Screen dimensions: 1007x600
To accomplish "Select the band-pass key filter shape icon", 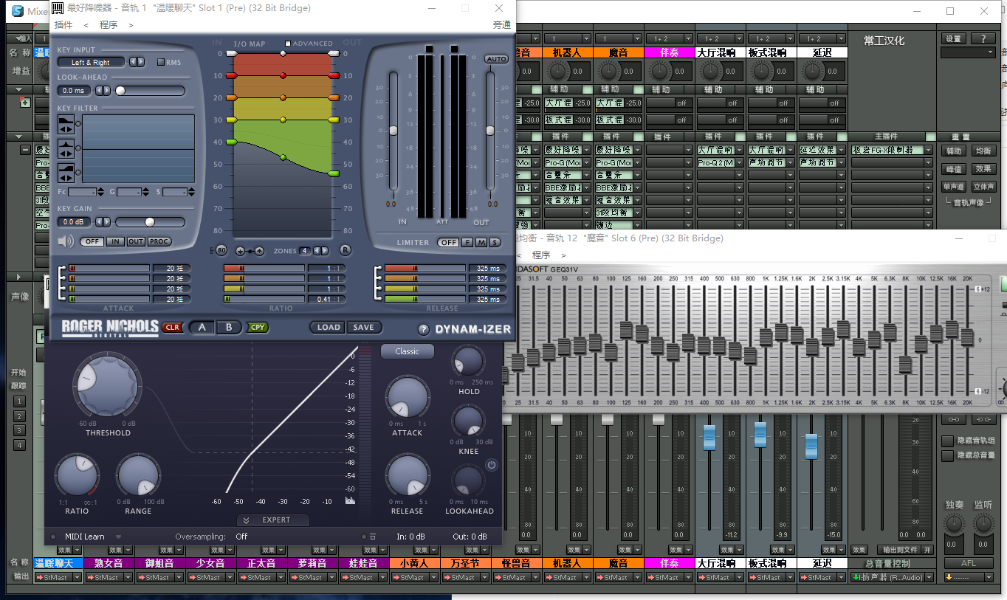I will point(66,148).
